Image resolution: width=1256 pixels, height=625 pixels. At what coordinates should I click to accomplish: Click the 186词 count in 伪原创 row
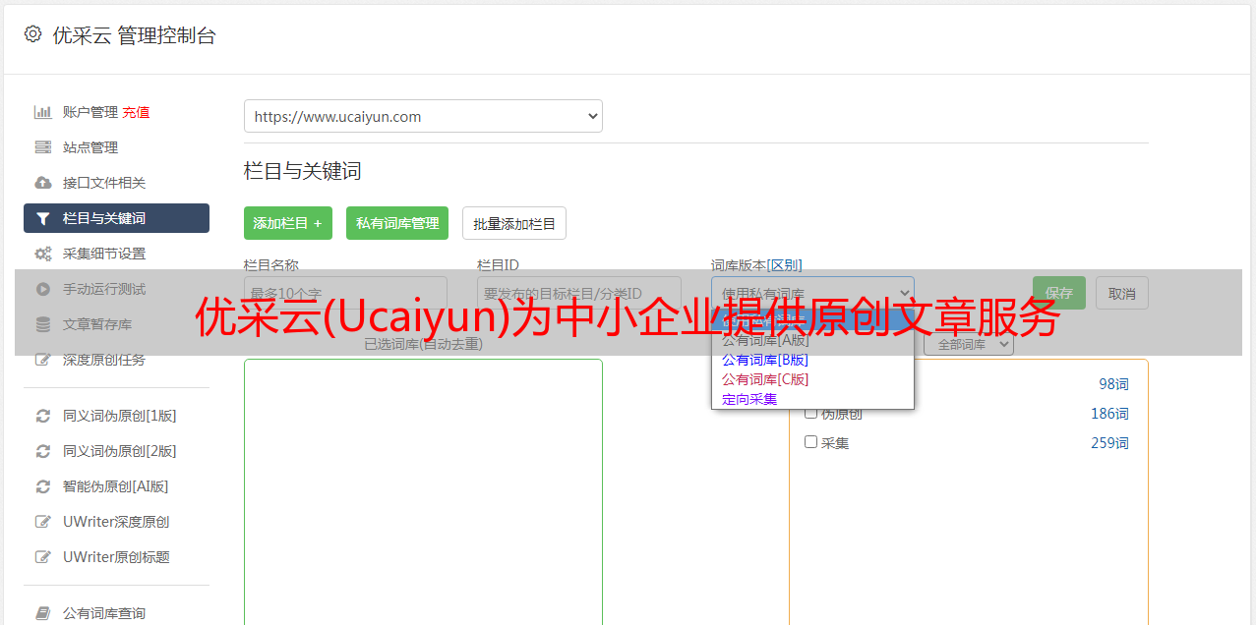pos(1109,414)
